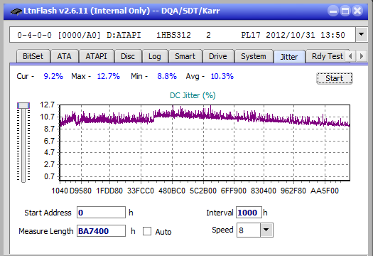The image size is (373, 256).
Task: Click the vertical jitter scale slider handle
Action: coord(23,105)
